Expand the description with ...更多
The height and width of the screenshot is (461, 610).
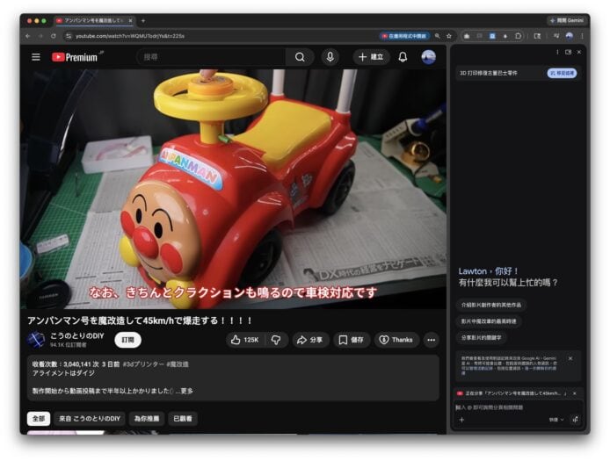point(185,391)
